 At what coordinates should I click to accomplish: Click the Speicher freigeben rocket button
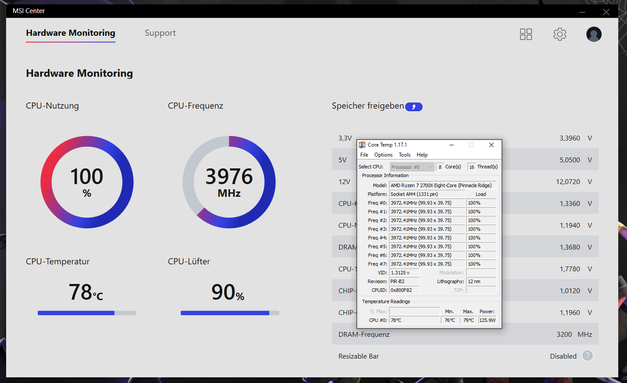pos(414,106)
